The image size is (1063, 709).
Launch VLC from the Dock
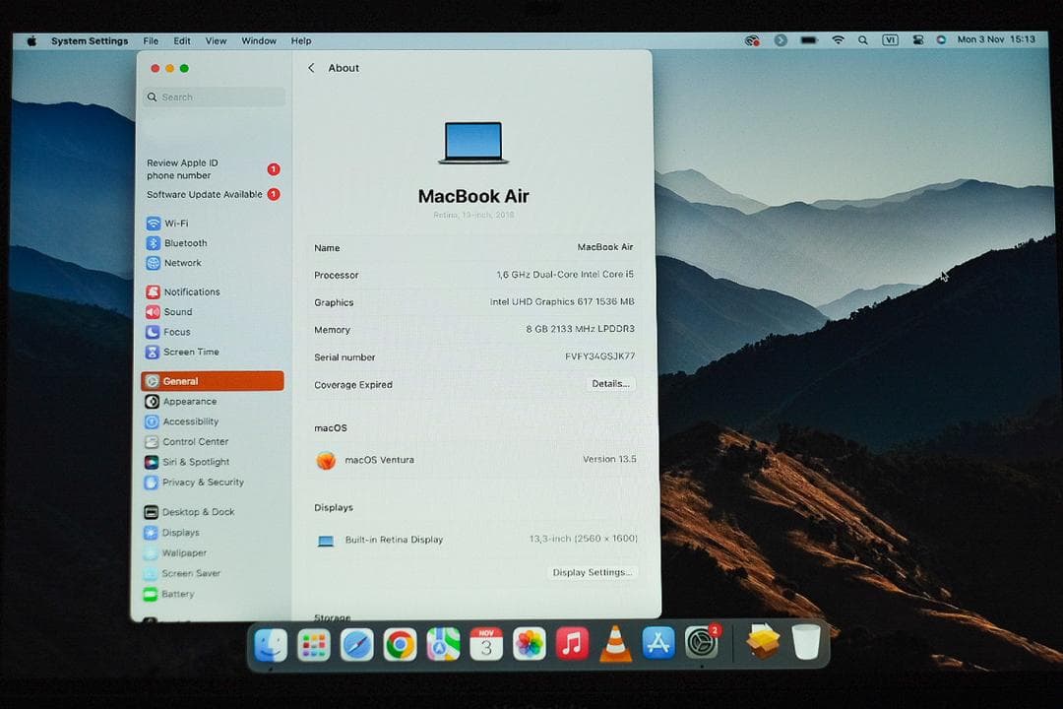[x=615, y=645]
